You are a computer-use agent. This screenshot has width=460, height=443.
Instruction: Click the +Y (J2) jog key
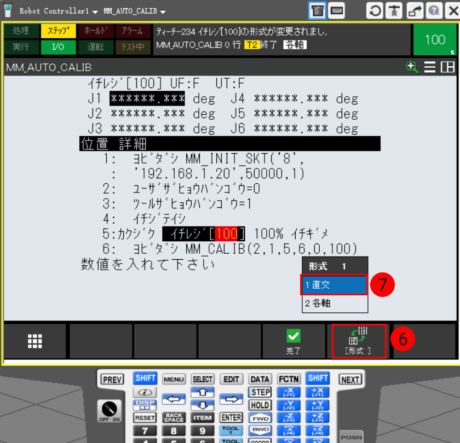(x=318, y=405)
